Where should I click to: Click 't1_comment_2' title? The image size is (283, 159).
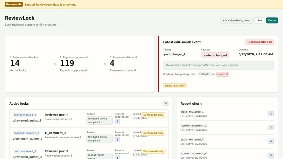pyautogui.click(x=55, y=133)
